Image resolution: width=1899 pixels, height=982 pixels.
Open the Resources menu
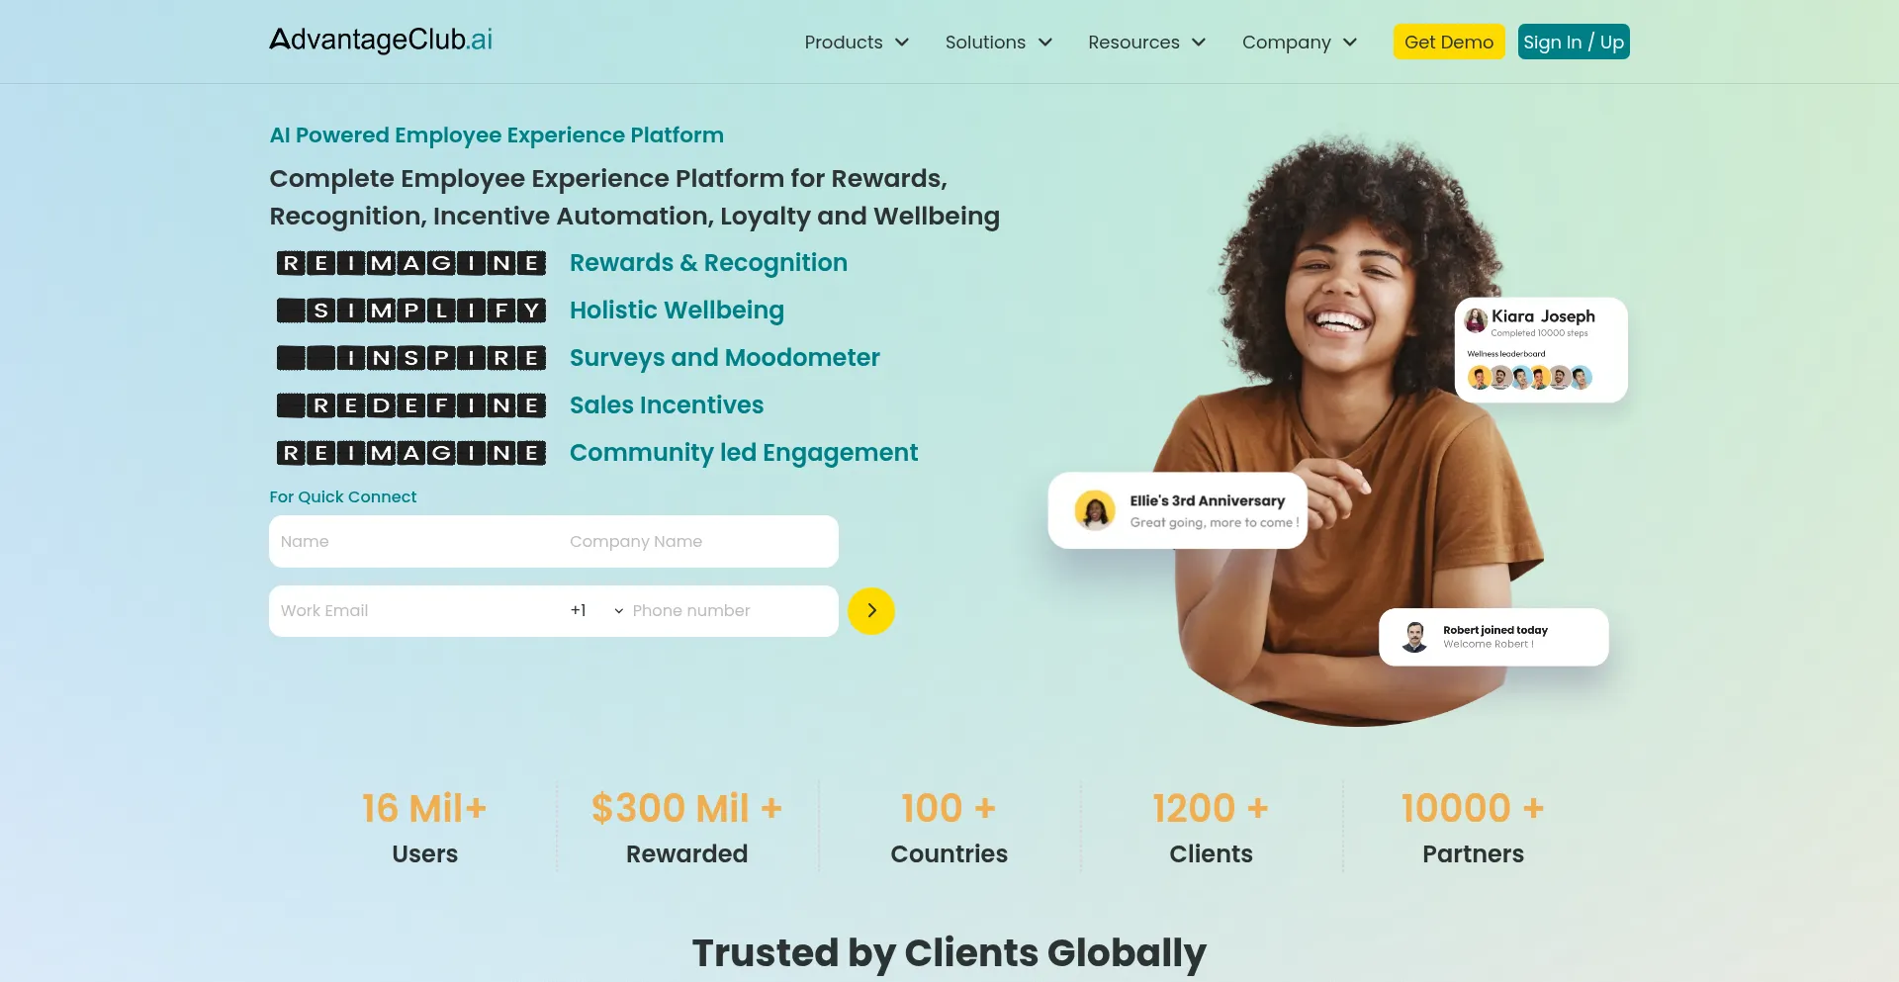[x=1147, y=43]
